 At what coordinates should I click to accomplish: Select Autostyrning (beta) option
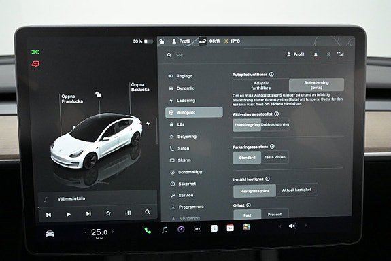point(316,85)
